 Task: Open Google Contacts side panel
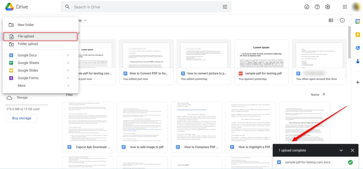coord(358,61)
